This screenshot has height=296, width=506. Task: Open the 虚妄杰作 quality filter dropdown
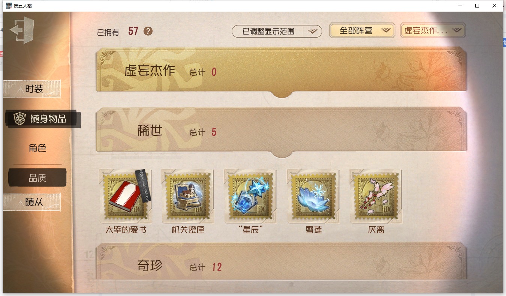(433, 31)
